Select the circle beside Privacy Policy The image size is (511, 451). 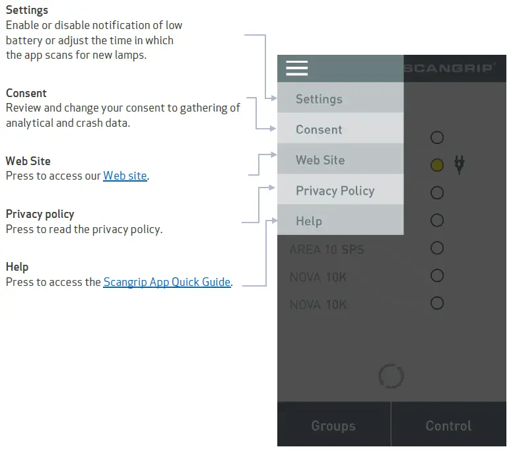(x=436, y=193)
